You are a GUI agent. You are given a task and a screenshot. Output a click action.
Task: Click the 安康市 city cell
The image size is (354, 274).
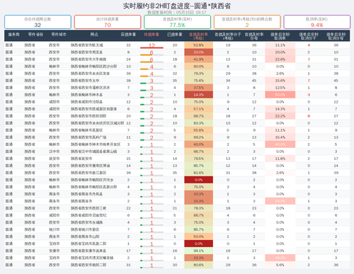[x=54, y=251]
